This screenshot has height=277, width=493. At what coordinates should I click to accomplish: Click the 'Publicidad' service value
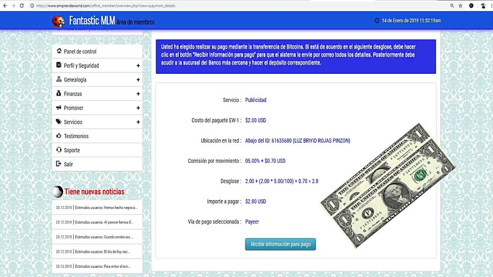point(256,100)
